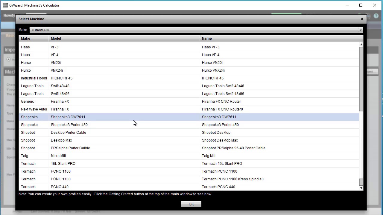This screenshot has width=383, height=215.
Task: Confirm selection with the OK button
Action: click(x=191, y=204)
